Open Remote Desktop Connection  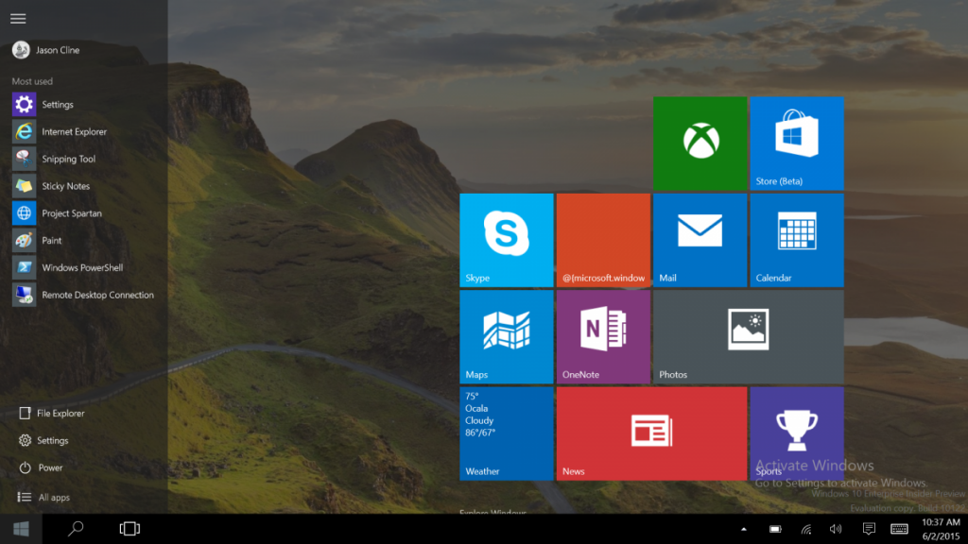coord(83,295)
